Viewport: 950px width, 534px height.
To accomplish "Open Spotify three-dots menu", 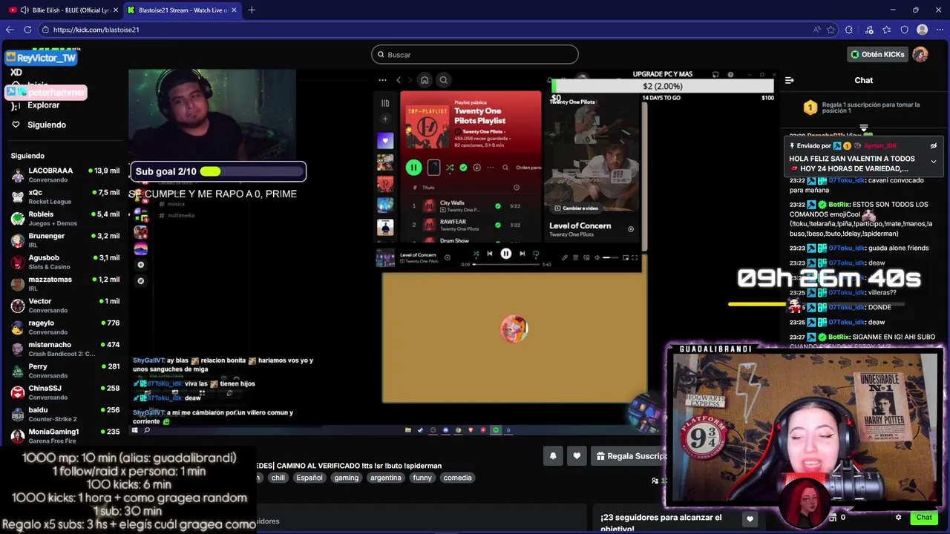I will (382, 80).
